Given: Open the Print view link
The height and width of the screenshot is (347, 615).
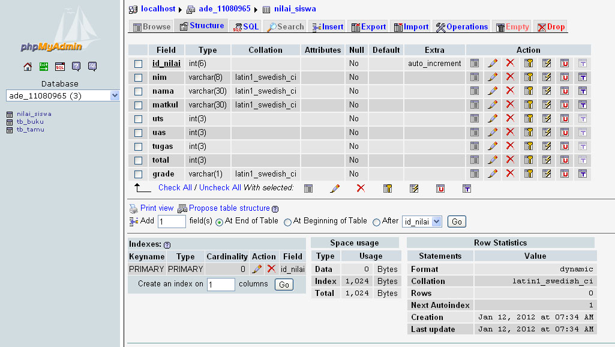Looking at the screenshot, I should click(157, 208).
